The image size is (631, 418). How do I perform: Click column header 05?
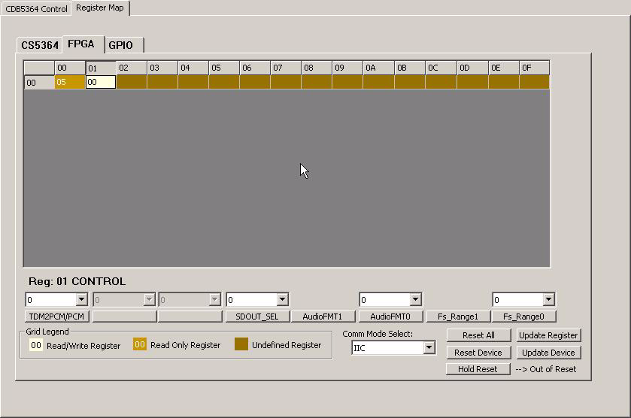pos(224,68)
